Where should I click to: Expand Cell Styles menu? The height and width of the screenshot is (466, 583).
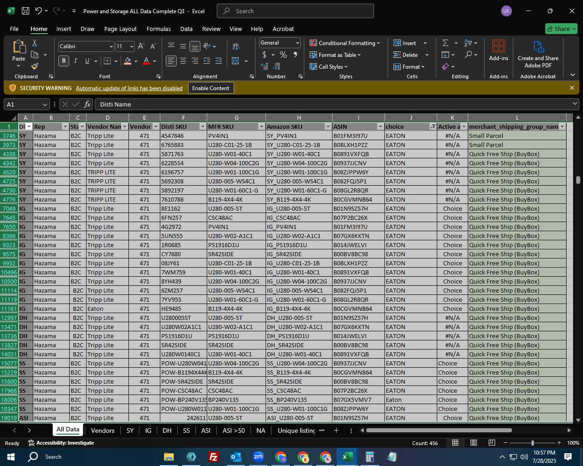coord(328,66)
